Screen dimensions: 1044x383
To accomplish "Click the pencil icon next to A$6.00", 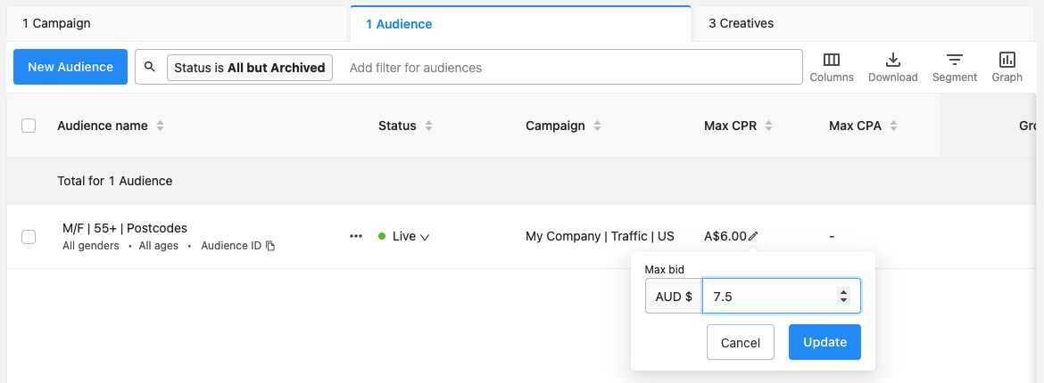I will click(x=754, y=236).
